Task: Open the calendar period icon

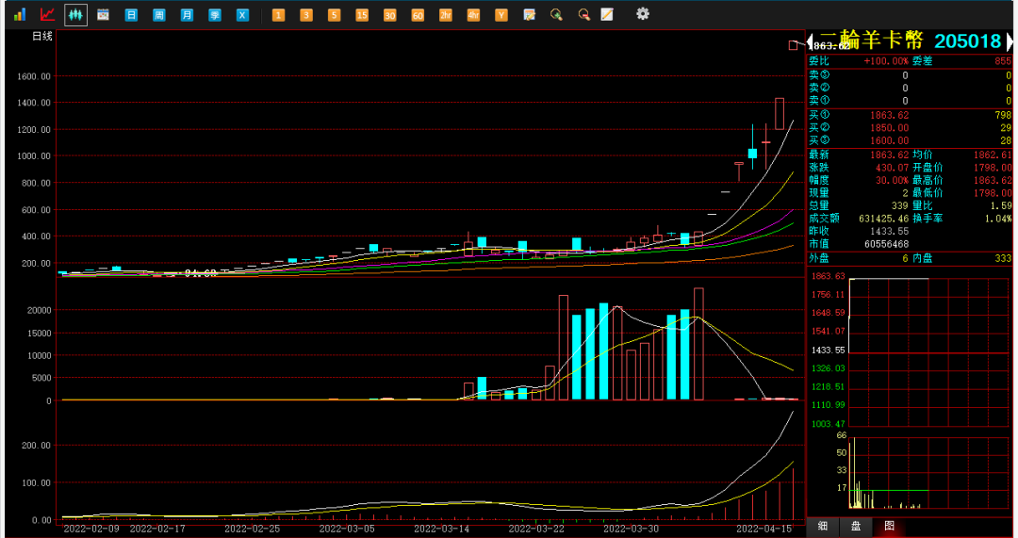Action: tap(103, 14)
